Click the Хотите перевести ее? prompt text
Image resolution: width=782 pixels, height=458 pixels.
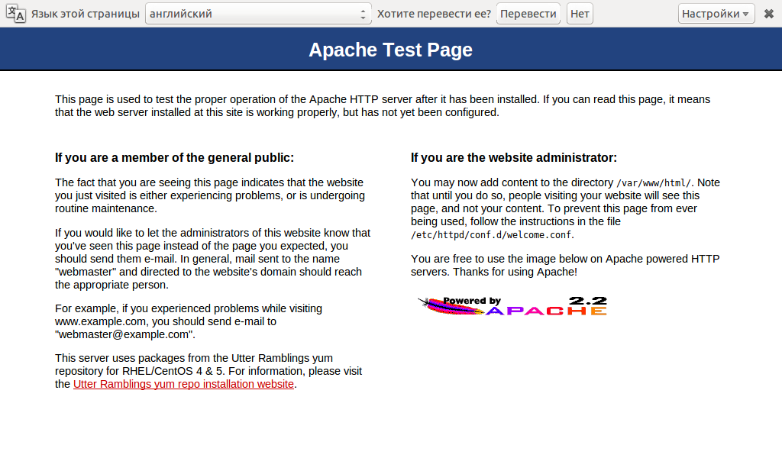point(434,14)
